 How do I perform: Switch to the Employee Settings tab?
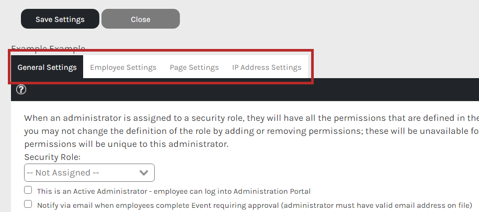click(123, 67)
